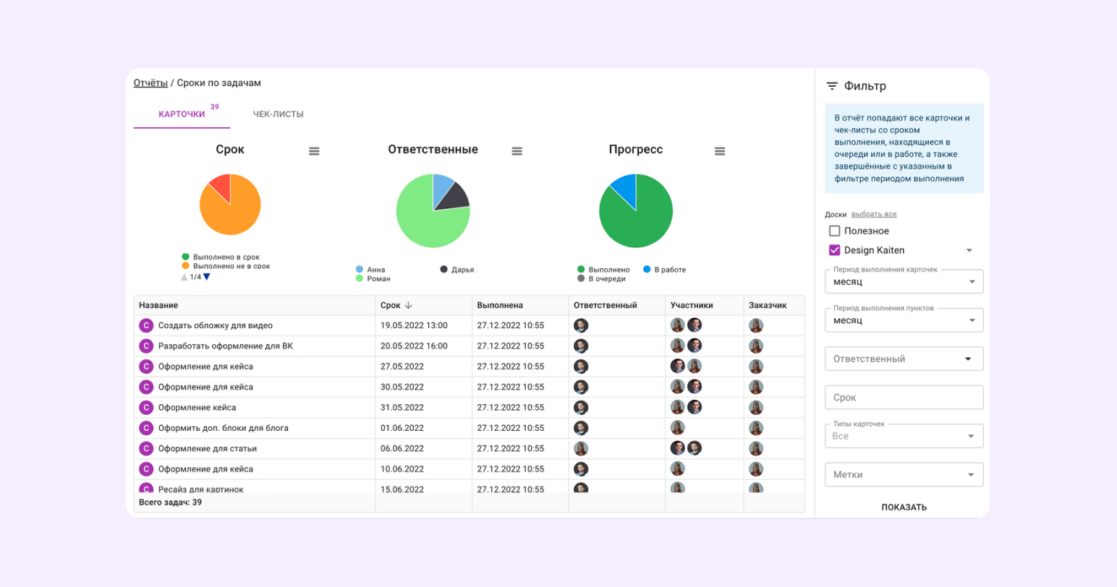Image resolution: width=1117 pixels, height=587 pixels.
Task: Expand the Design Kaiten board arrow
Action: coord(969,251)
